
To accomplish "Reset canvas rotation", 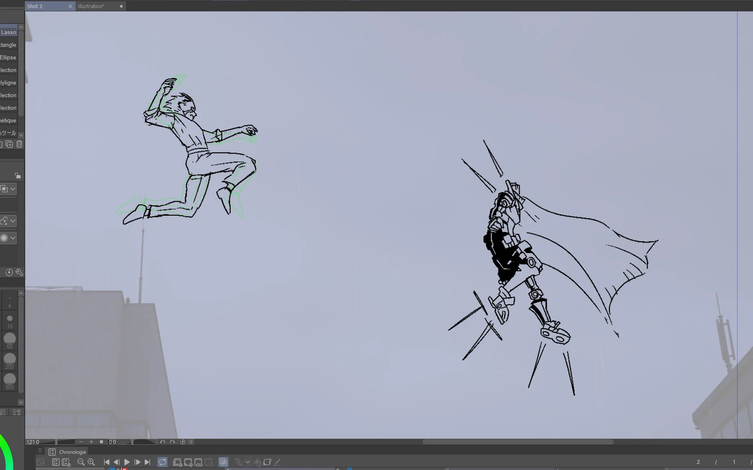I will tap(183, 442).
